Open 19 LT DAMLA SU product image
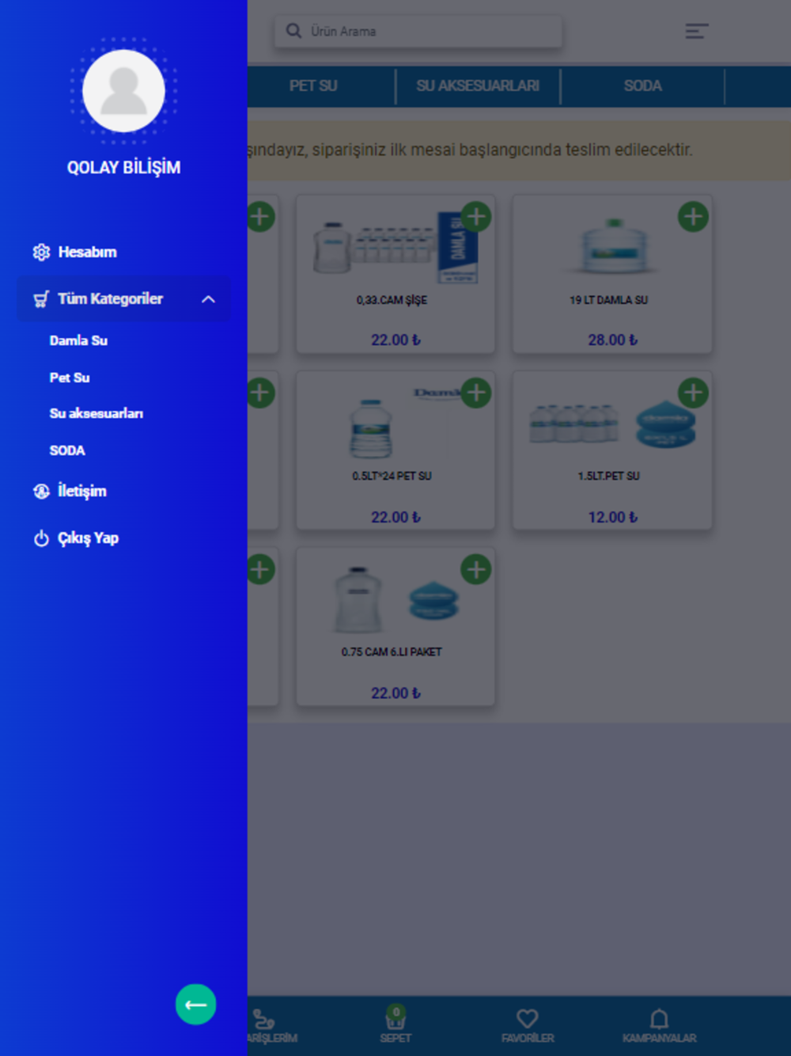Screen dimensions: 791x1056 click(x=614, y=246)
